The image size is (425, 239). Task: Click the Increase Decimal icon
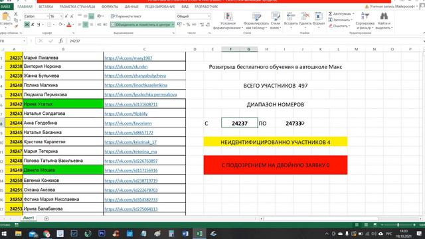coord(202,25)
